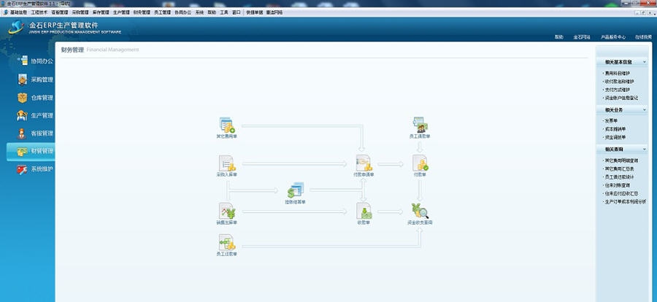This screenshot has height=302, width=657.
Task: Open the 付款申请单 flowchart icon
Action: 364,163
